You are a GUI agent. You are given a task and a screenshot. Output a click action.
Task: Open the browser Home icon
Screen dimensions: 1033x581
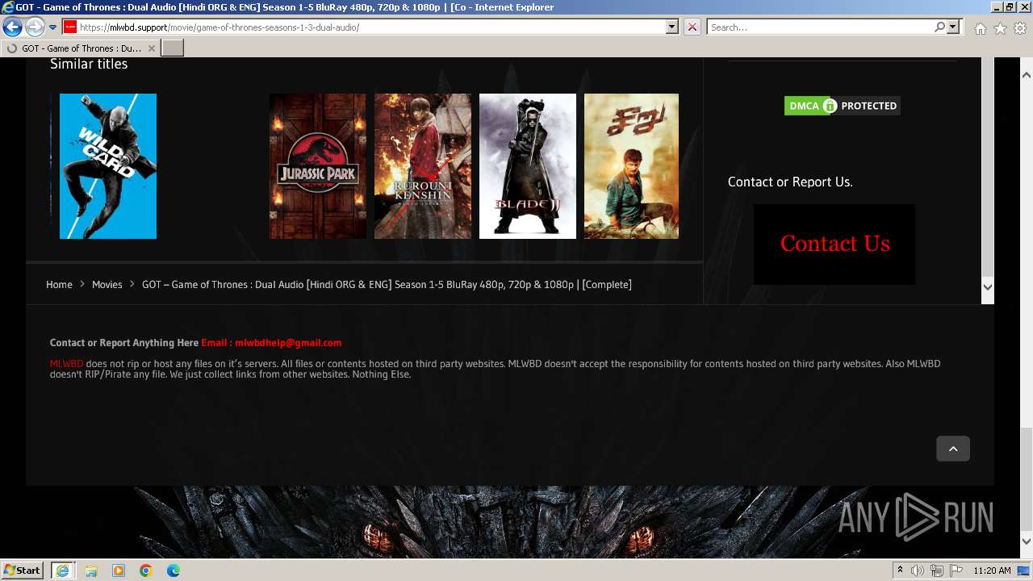980,28
